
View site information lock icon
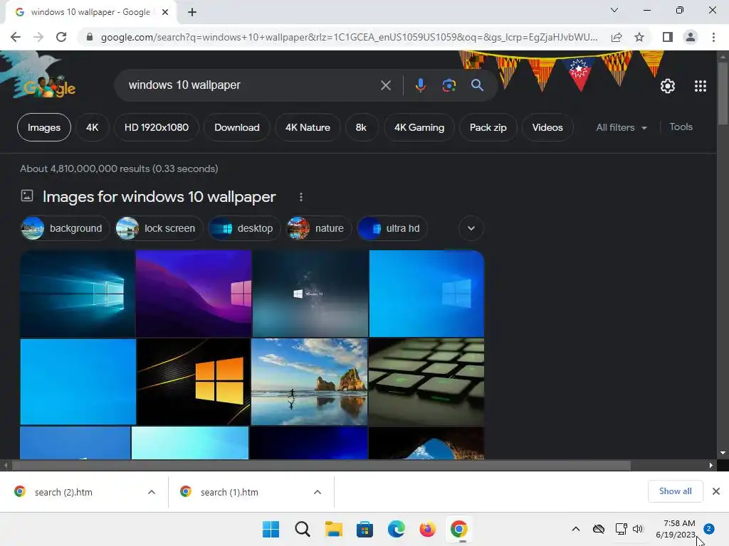[90, 37]
